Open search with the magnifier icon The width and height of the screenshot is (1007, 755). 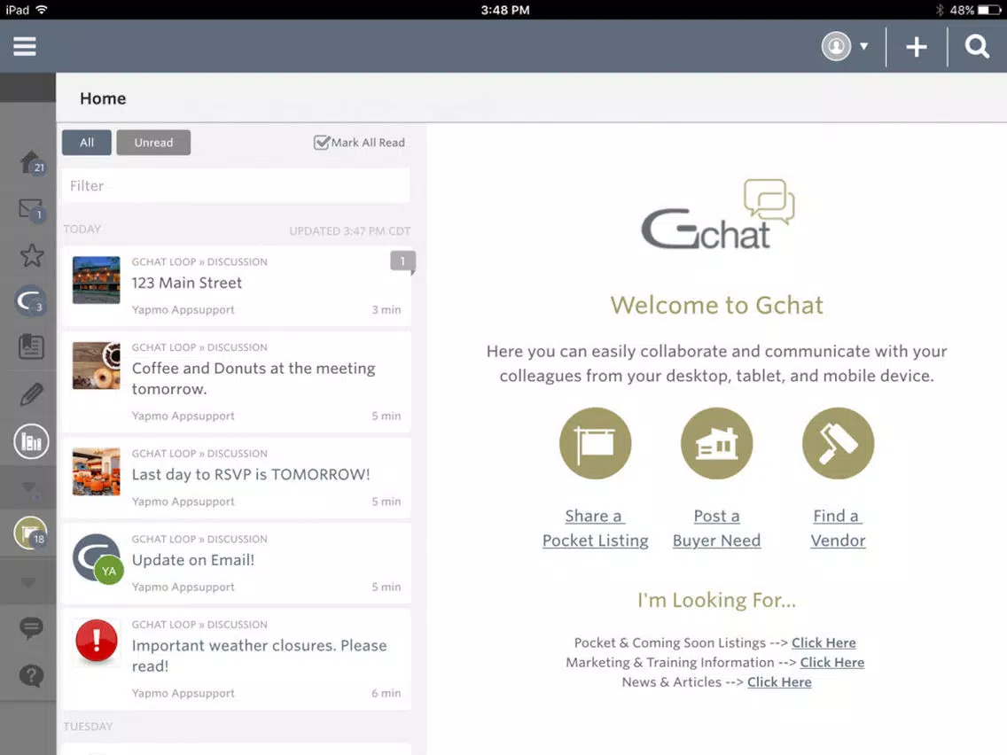tap(976, 46)
